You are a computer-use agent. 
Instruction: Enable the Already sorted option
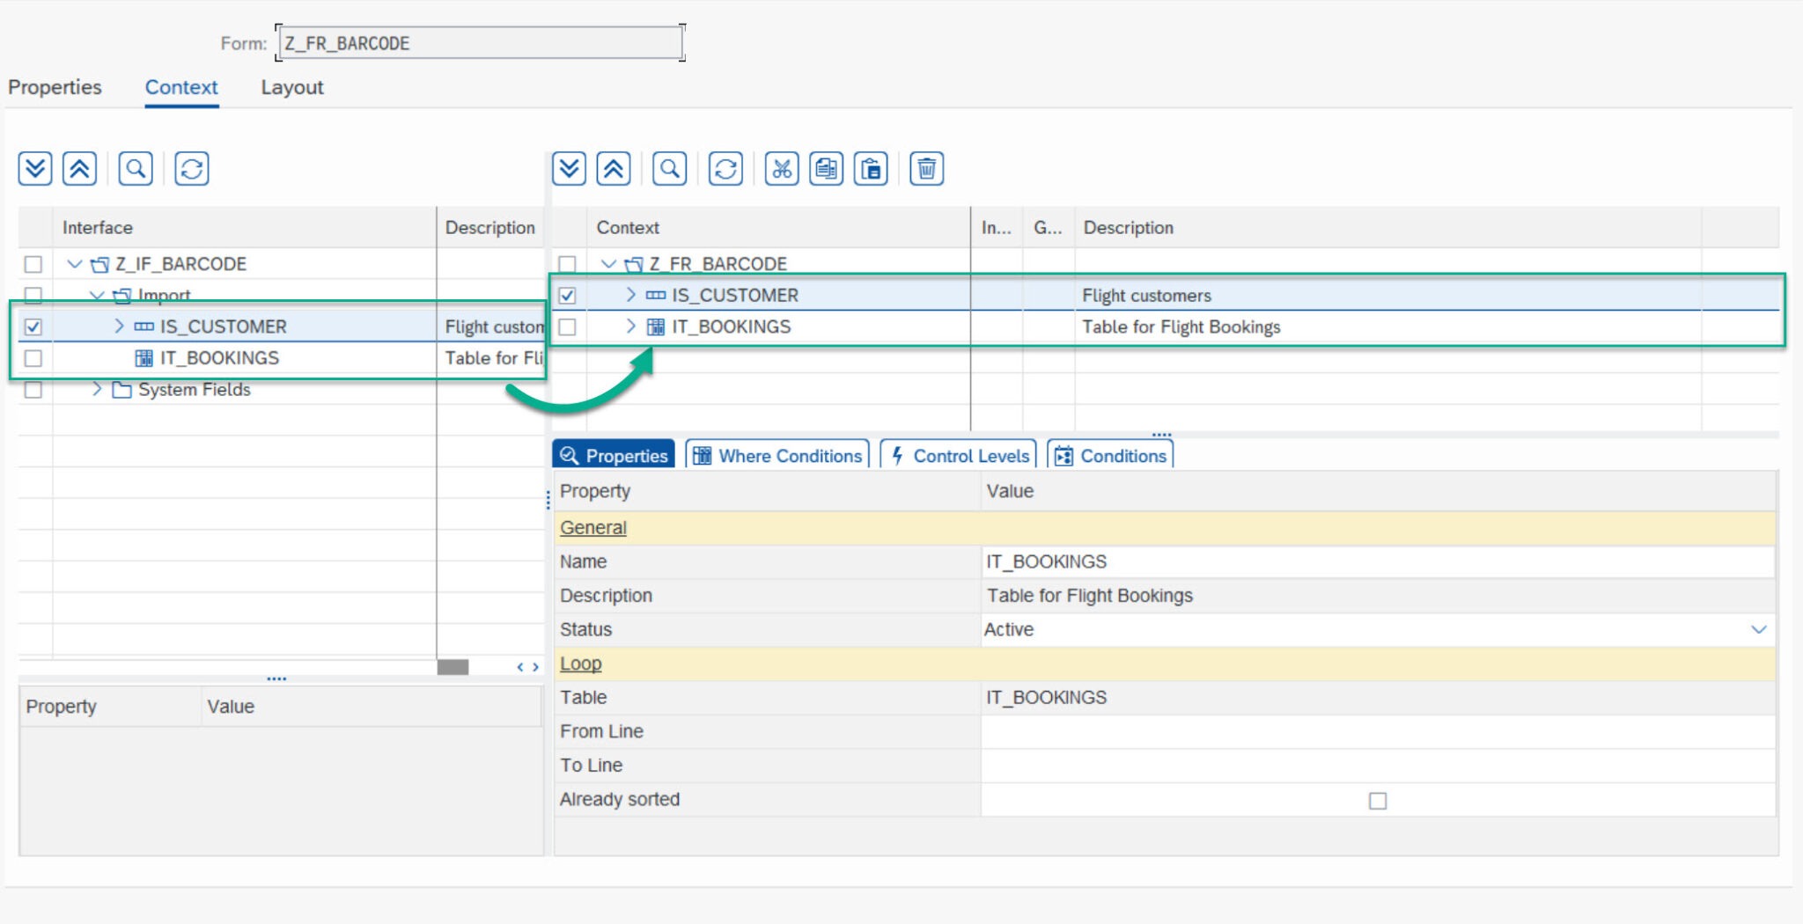pyautogui.click(x=1378, y=801)
